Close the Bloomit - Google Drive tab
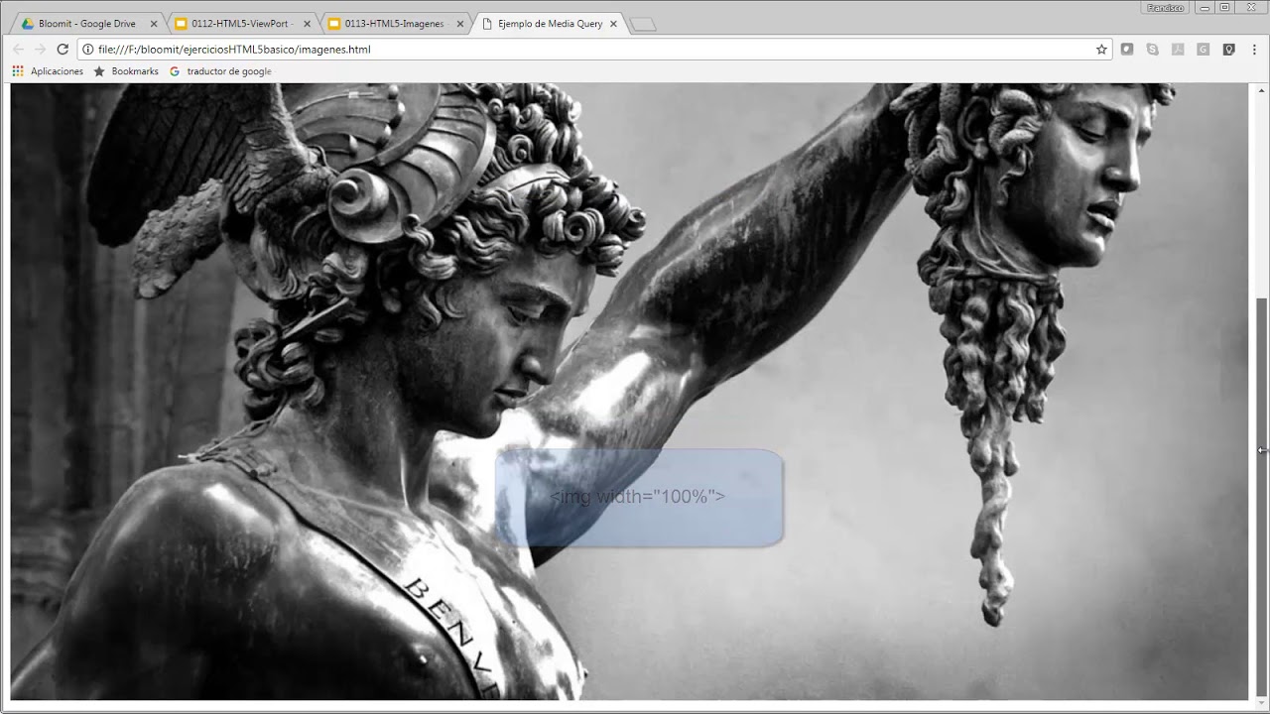This screenshot has height=714, width=1270. click(x=153, y=24)
